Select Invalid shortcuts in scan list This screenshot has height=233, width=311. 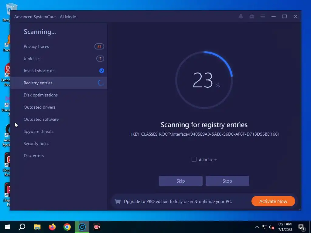pyautogui.click(x=59, y=71)
